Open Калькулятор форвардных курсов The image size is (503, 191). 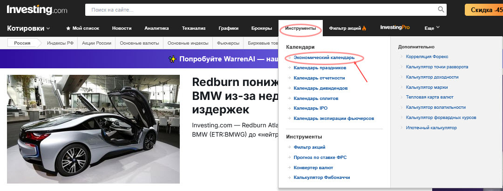point(441,118)
